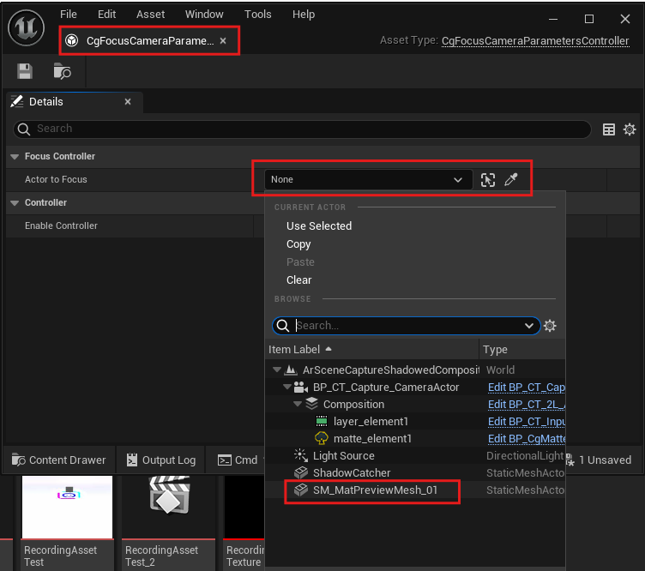Click the Edit BP_CT_Capture blueprint link
645x571 pixels.
pyautogui.click(x=526, y=388)
